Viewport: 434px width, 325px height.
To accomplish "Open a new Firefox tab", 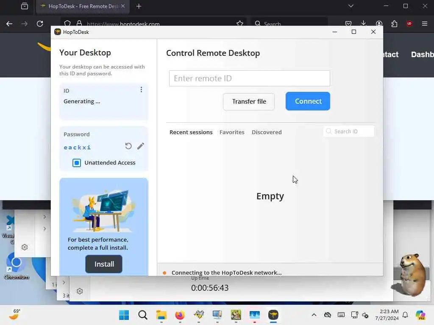I will [x=139, y=6].
